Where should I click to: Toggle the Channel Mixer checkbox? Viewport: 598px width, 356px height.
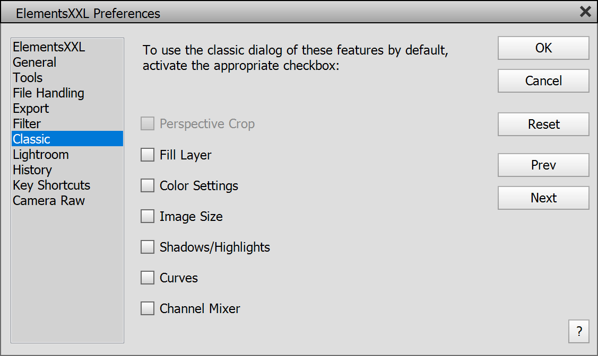pyautogui.click(x=148, y=309)
